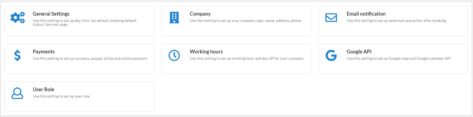Click the Google API G icon

331,55
